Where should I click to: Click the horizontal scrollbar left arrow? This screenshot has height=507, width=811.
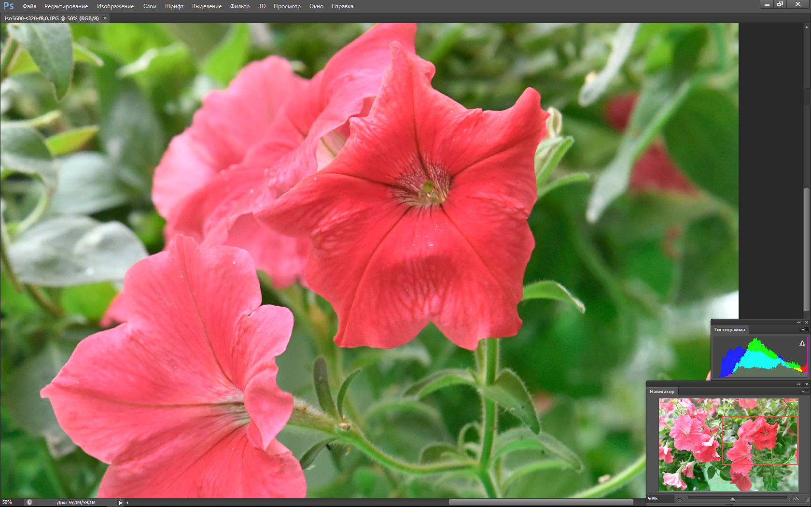point(127,503)
